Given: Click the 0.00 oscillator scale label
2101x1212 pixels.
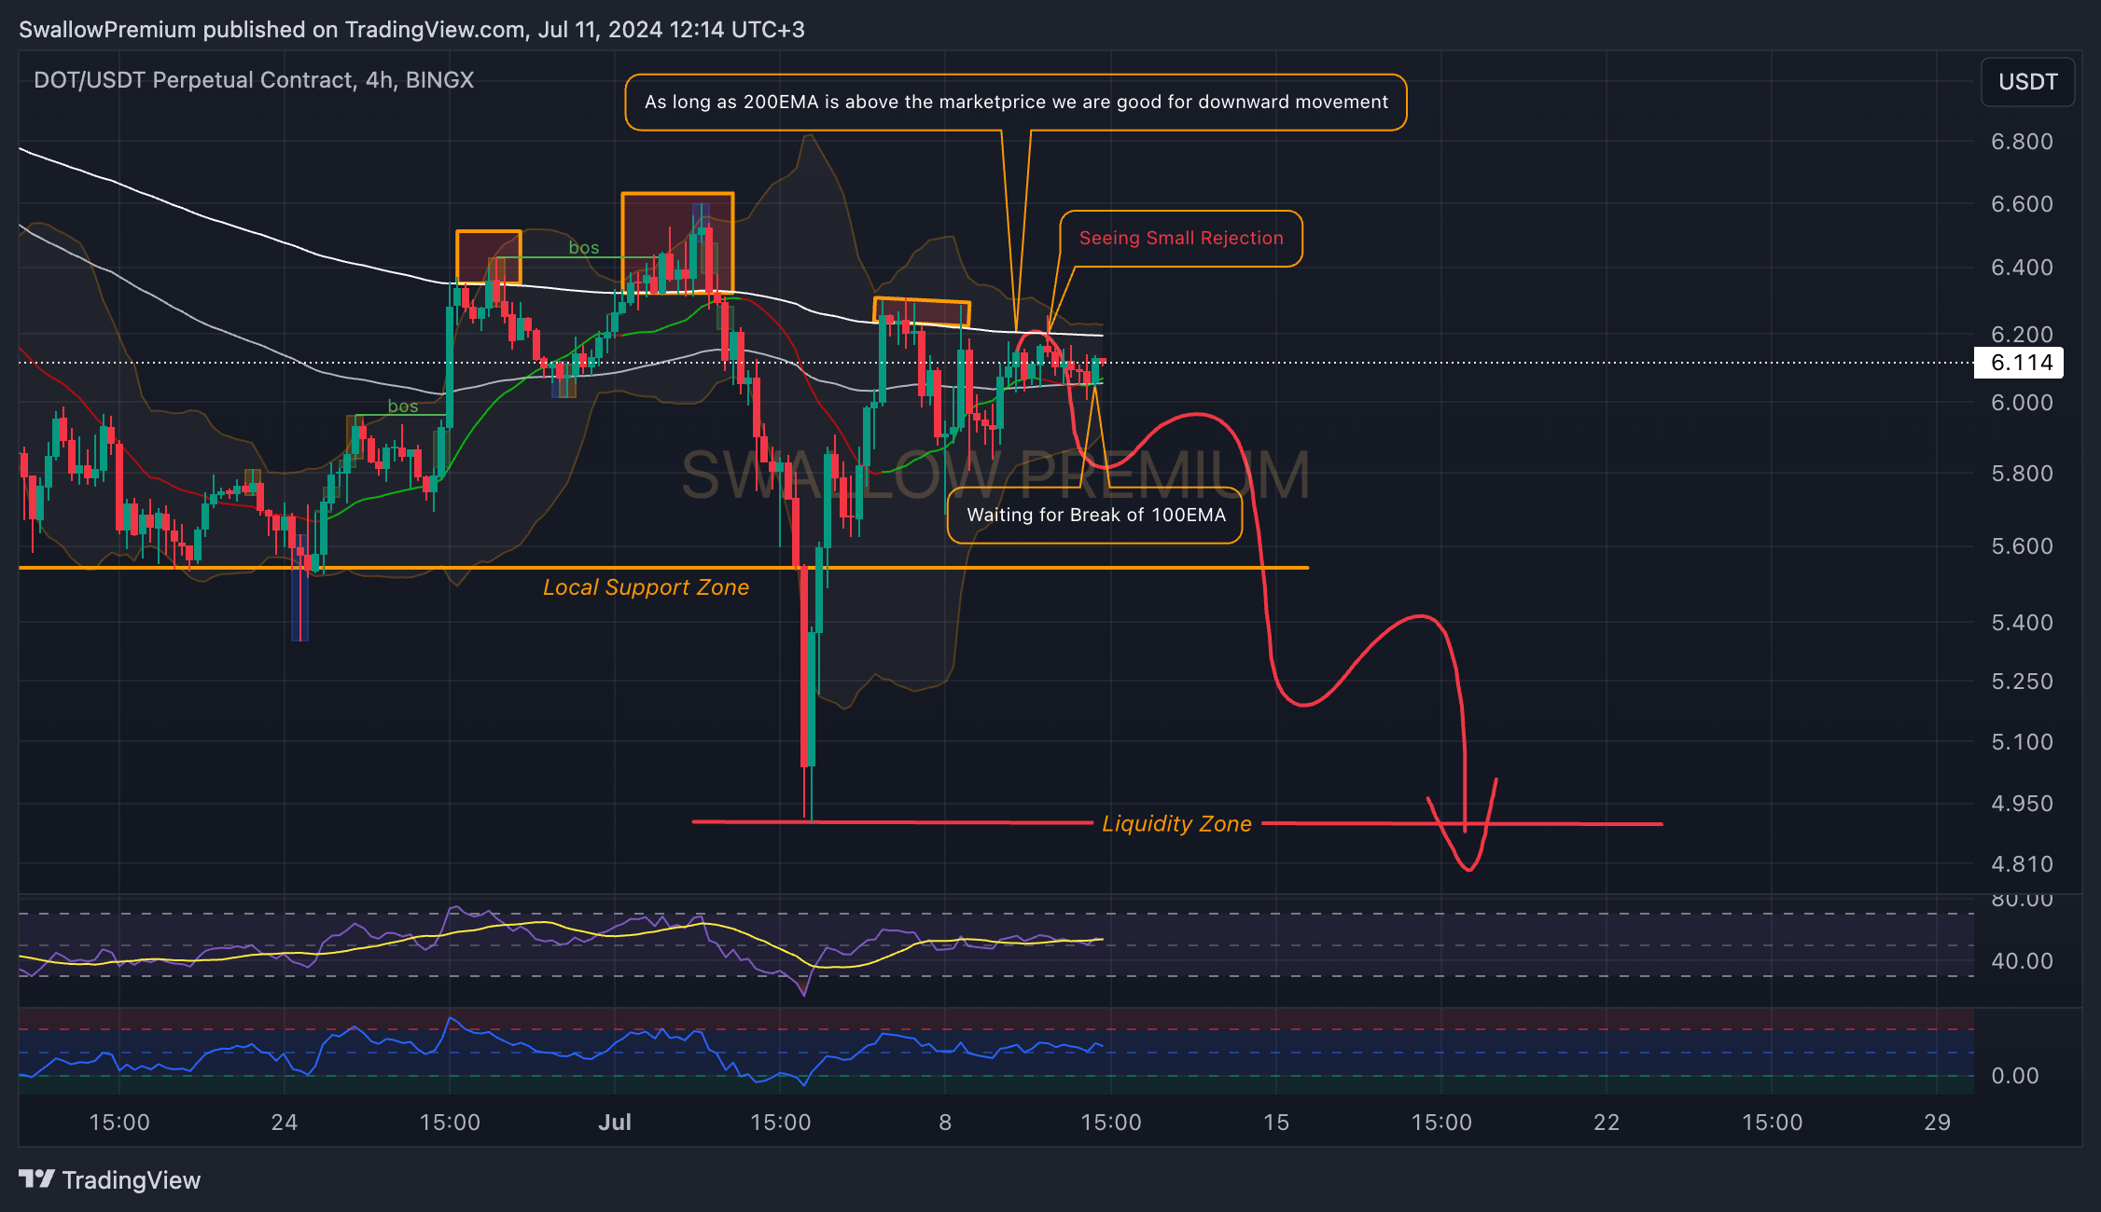Looking at the screenshot, I should (2014, 1076).
